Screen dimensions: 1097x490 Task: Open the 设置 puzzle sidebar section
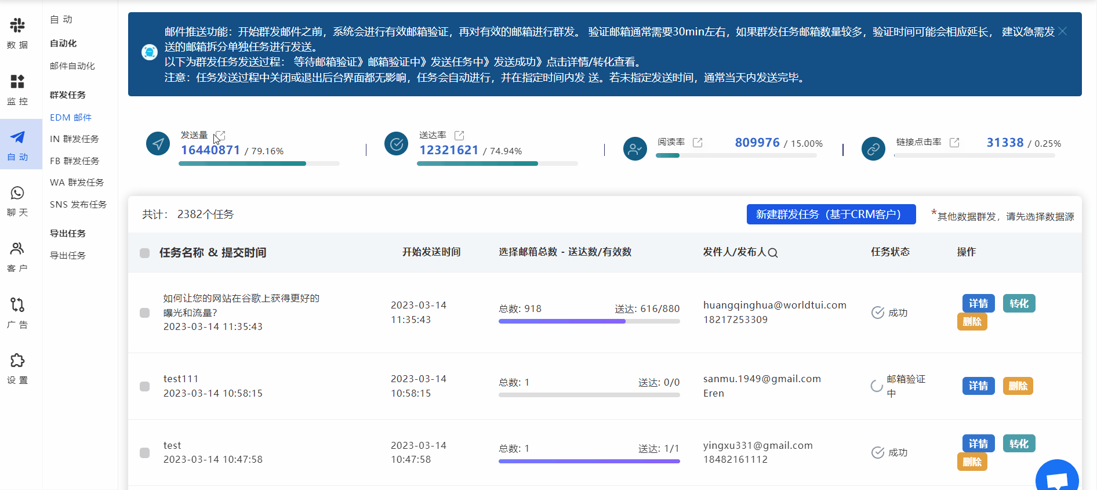tap(17, 369)
